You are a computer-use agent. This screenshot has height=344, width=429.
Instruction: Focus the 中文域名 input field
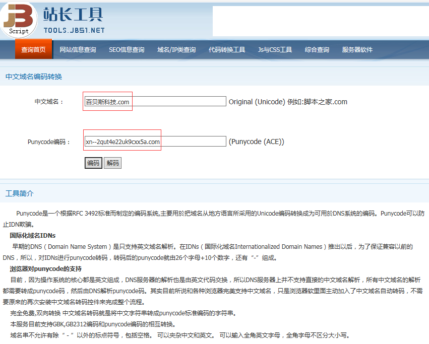click(x=155, y=102)
